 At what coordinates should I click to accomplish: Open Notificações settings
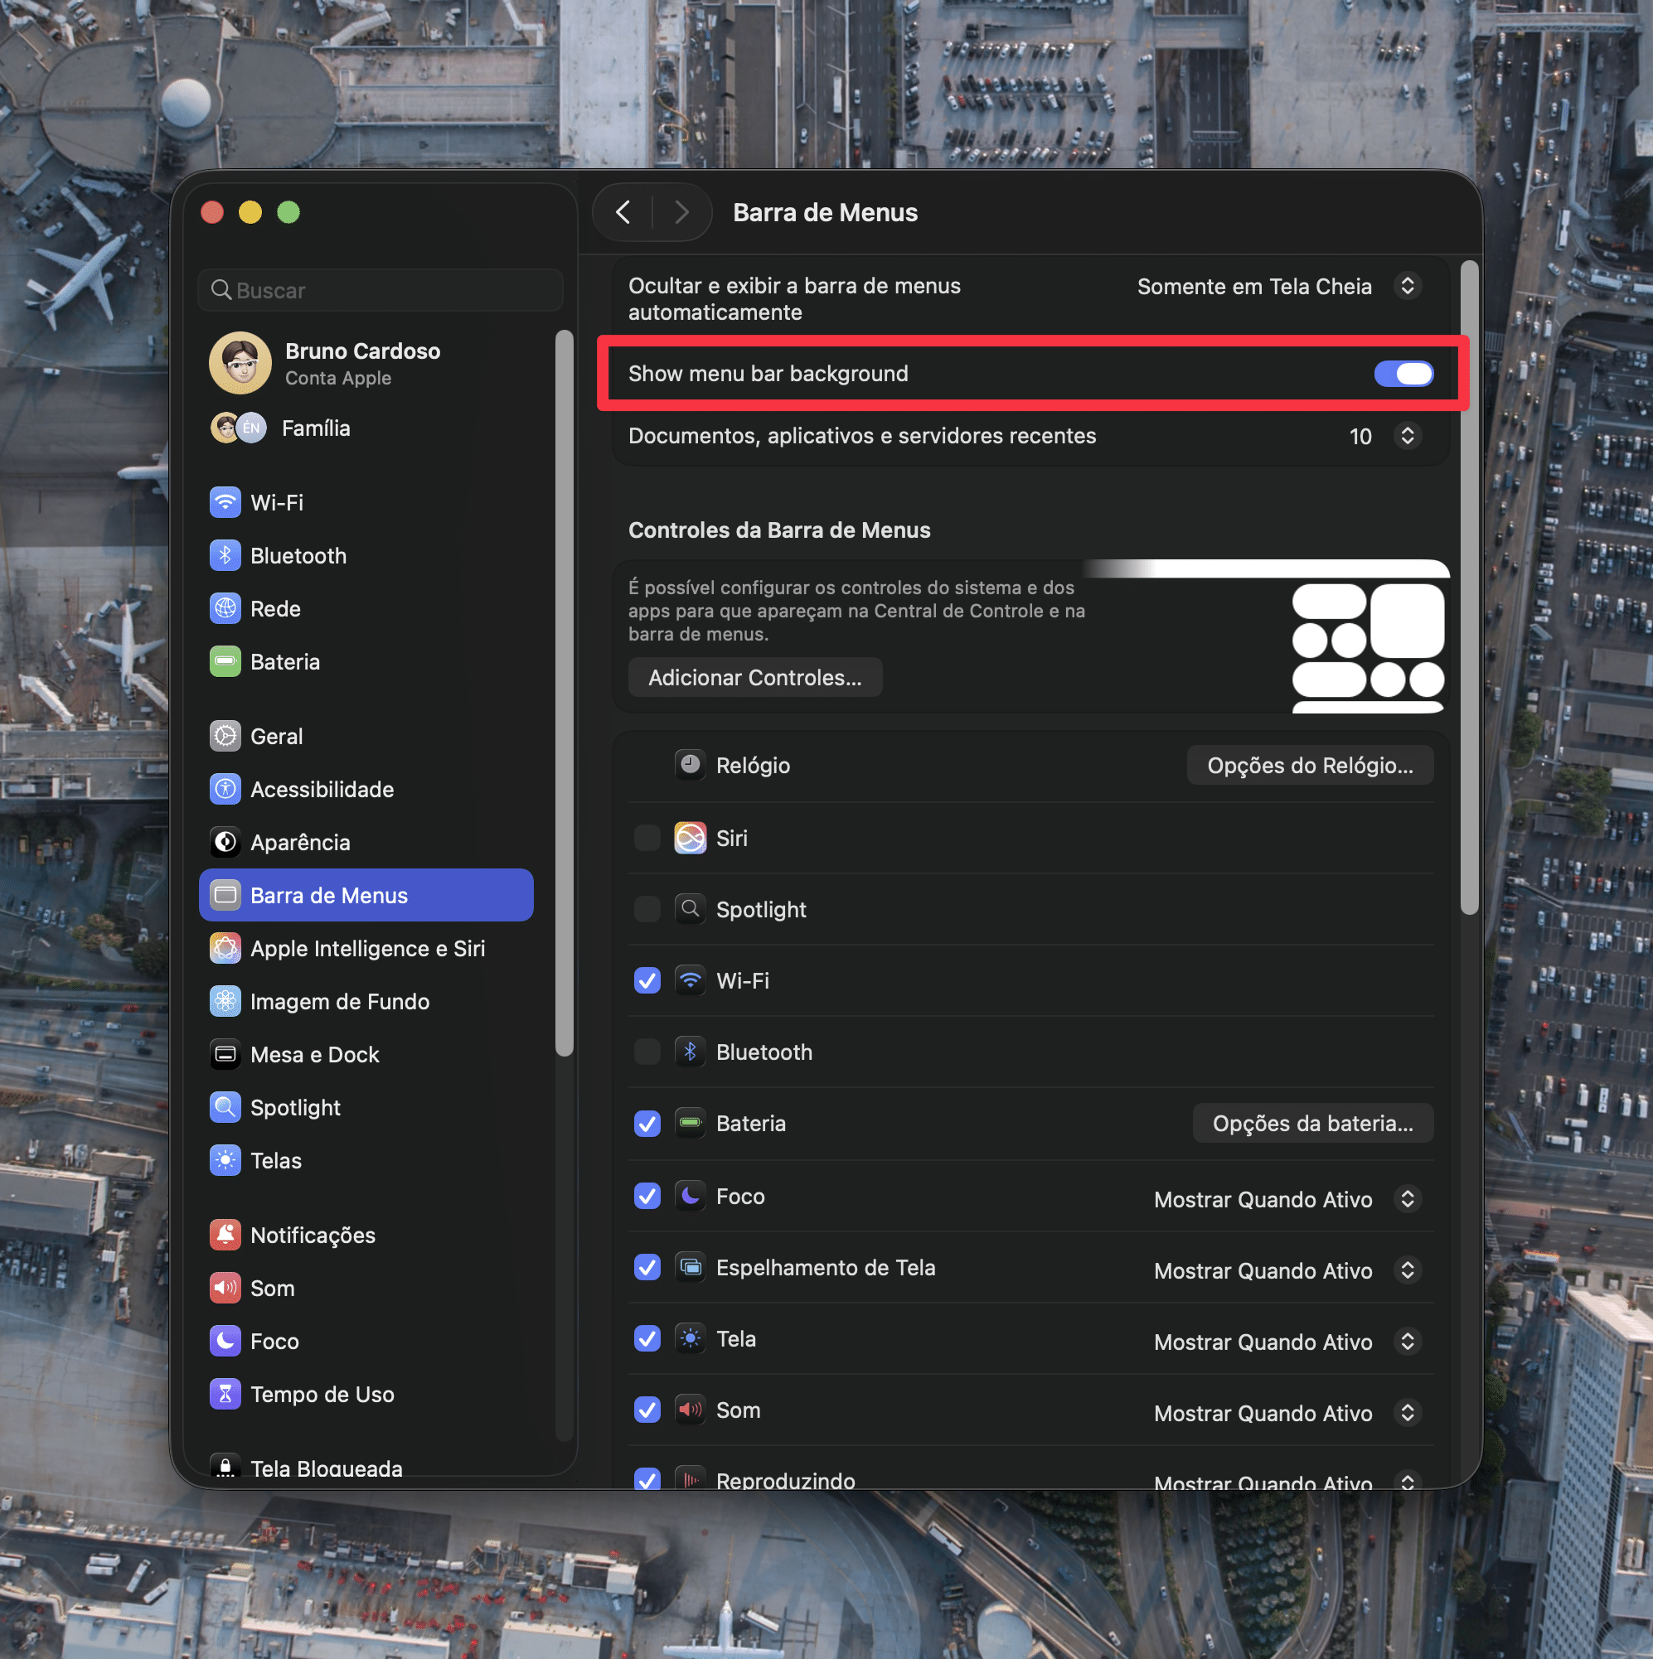(366, 1235)
